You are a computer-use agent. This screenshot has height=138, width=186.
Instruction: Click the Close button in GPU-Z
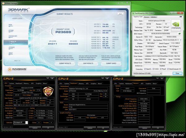click(177, 73)
